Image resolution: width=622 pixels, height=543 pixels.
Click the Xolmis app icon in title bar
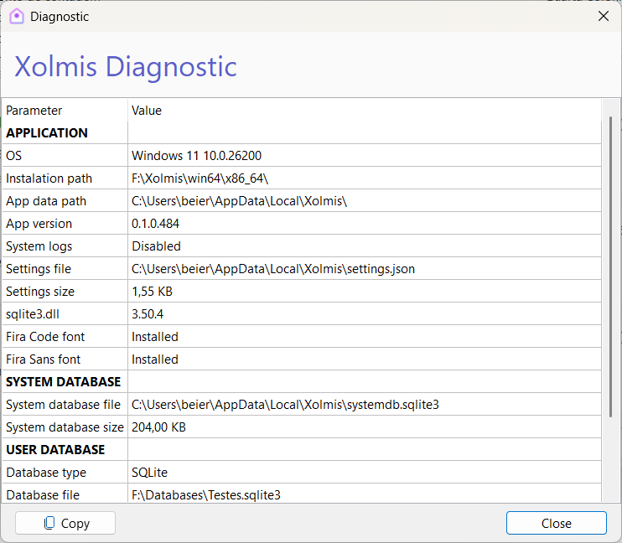(17, 17)
